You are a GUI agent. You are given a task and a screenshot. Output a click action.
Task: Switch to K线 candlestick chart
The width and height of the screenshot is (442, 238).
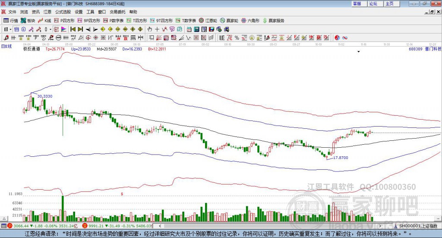point(44,21)
